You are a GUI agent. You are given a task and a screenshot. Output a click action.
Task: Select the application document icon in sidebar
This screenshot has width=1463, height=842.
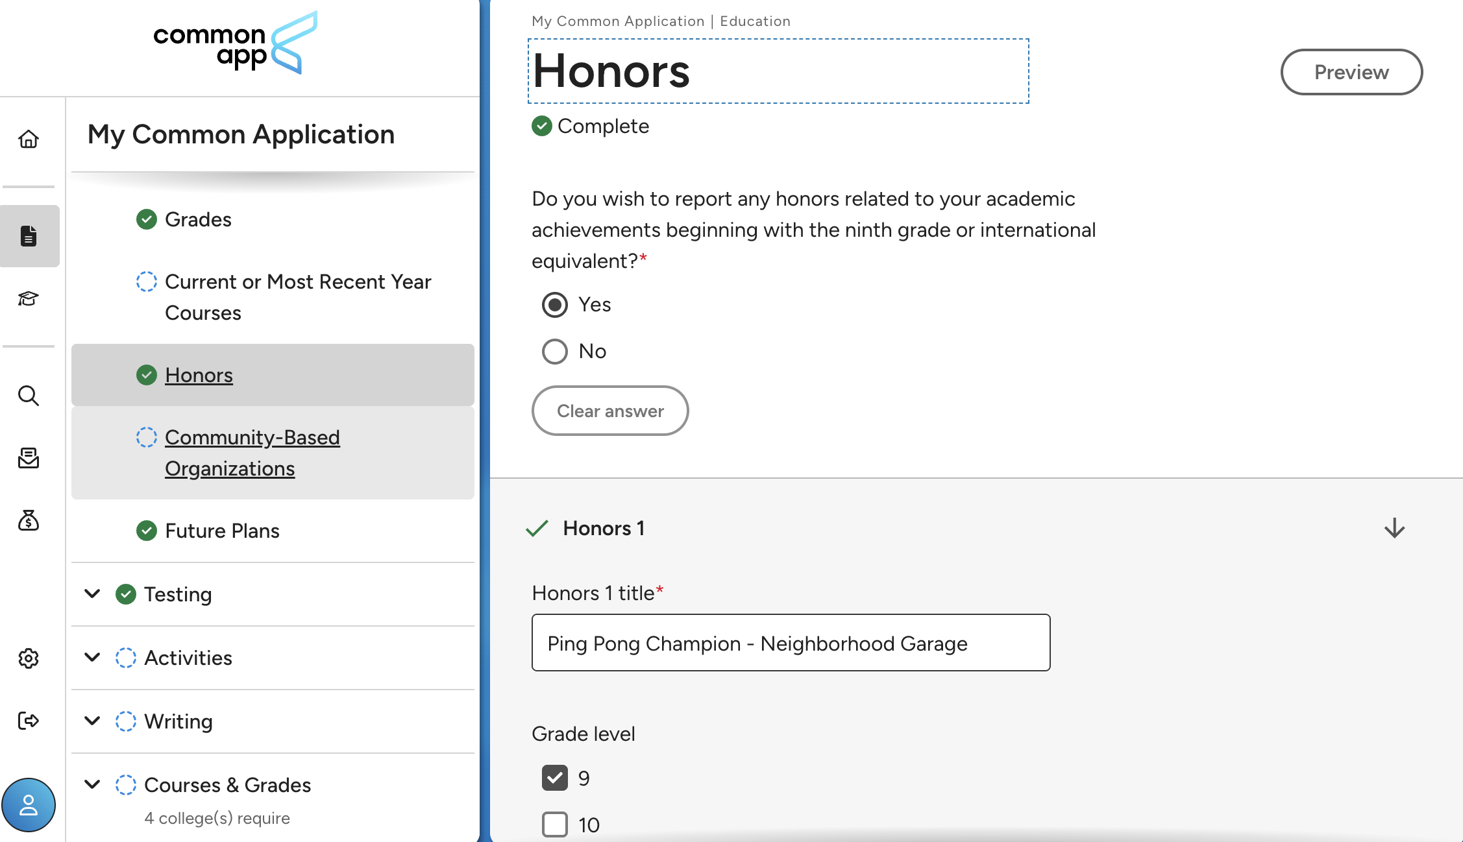29,236
